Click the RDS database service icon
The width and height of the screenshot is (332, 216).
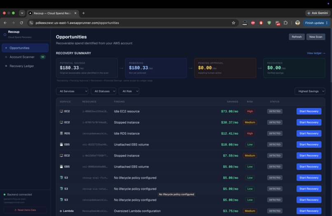61,133
